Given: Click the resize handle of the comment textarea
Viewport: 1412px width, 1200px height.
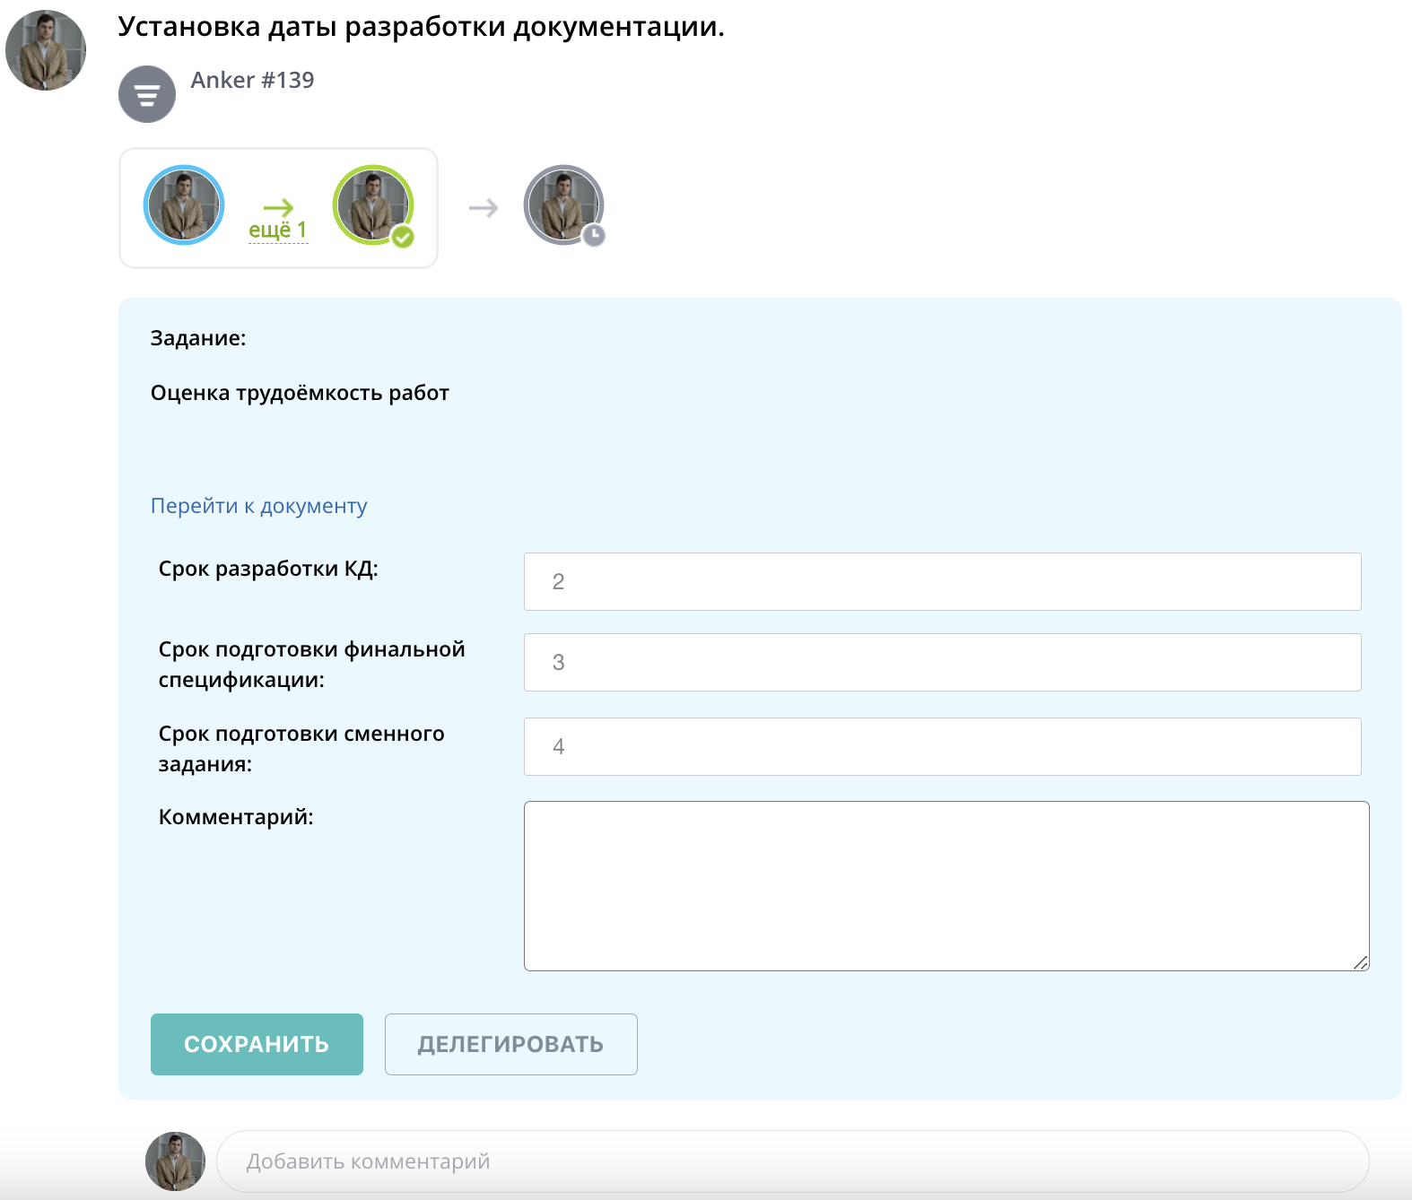Looking at the screenshot, I should coord(1361,963).
